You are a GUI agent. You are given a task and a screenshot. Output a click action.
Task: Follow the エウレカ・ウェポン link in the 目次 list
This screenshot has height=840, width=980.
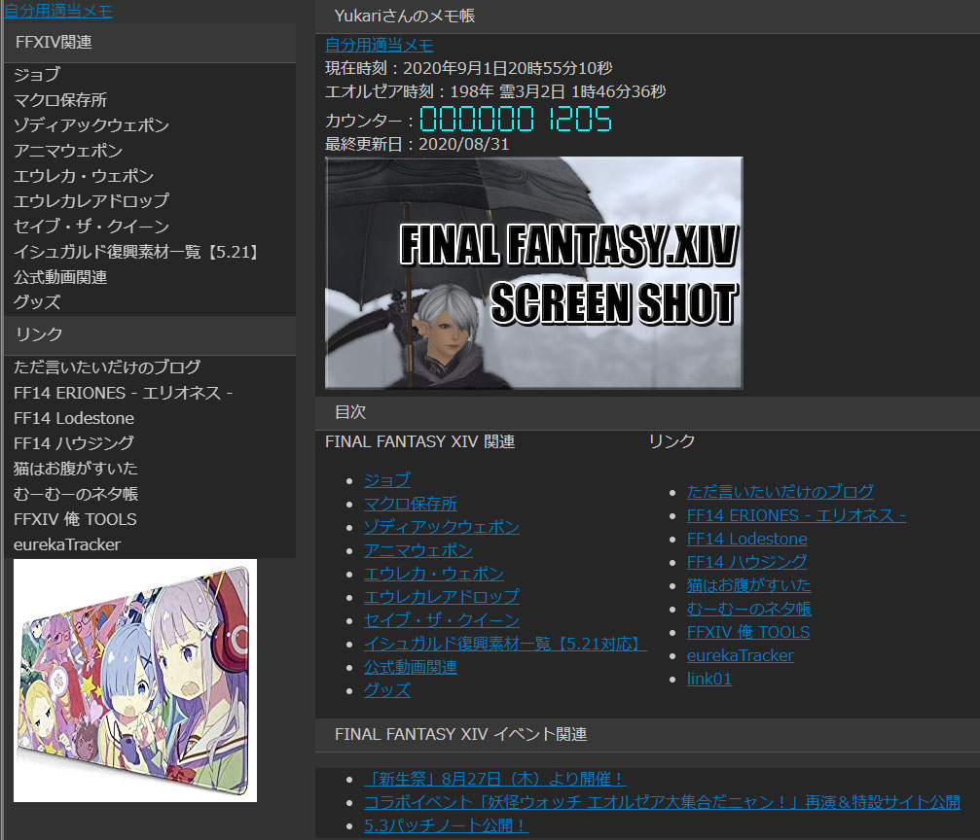(434, 574)
